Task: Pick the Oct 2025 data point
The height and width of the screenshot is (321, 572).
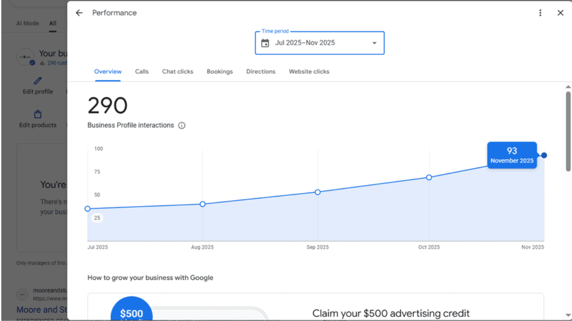Action: pos(429,177)
